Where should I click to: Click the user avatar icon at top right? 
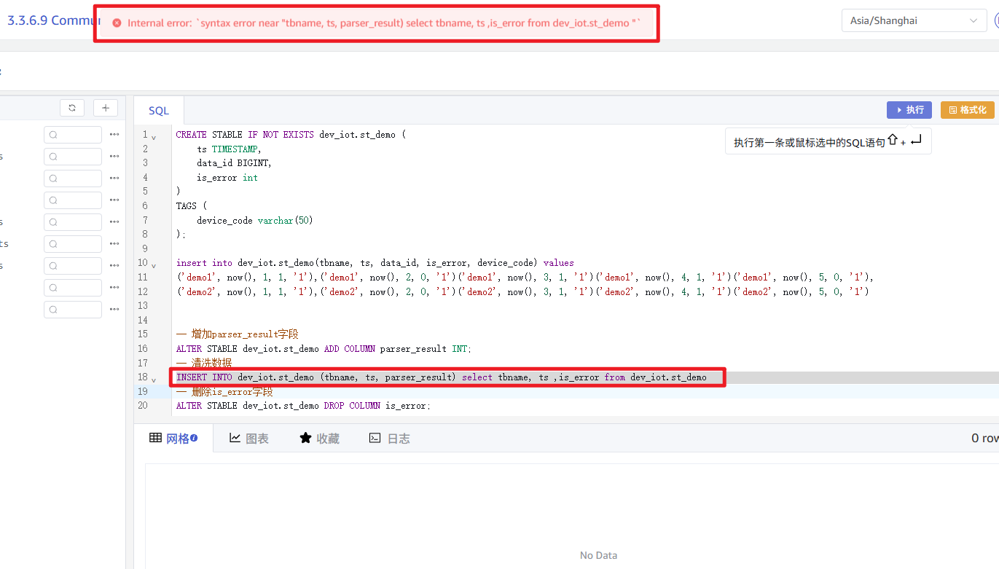coord(996,20)
